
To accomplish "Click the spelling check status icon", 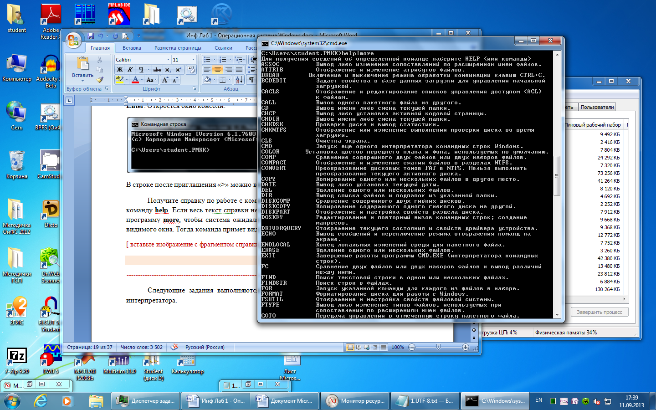I will coord(174,347).
